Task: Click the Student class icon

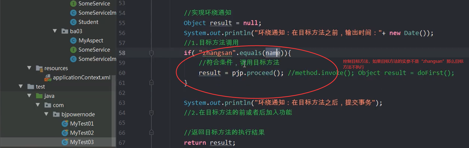Action: (x=74, y=22)
